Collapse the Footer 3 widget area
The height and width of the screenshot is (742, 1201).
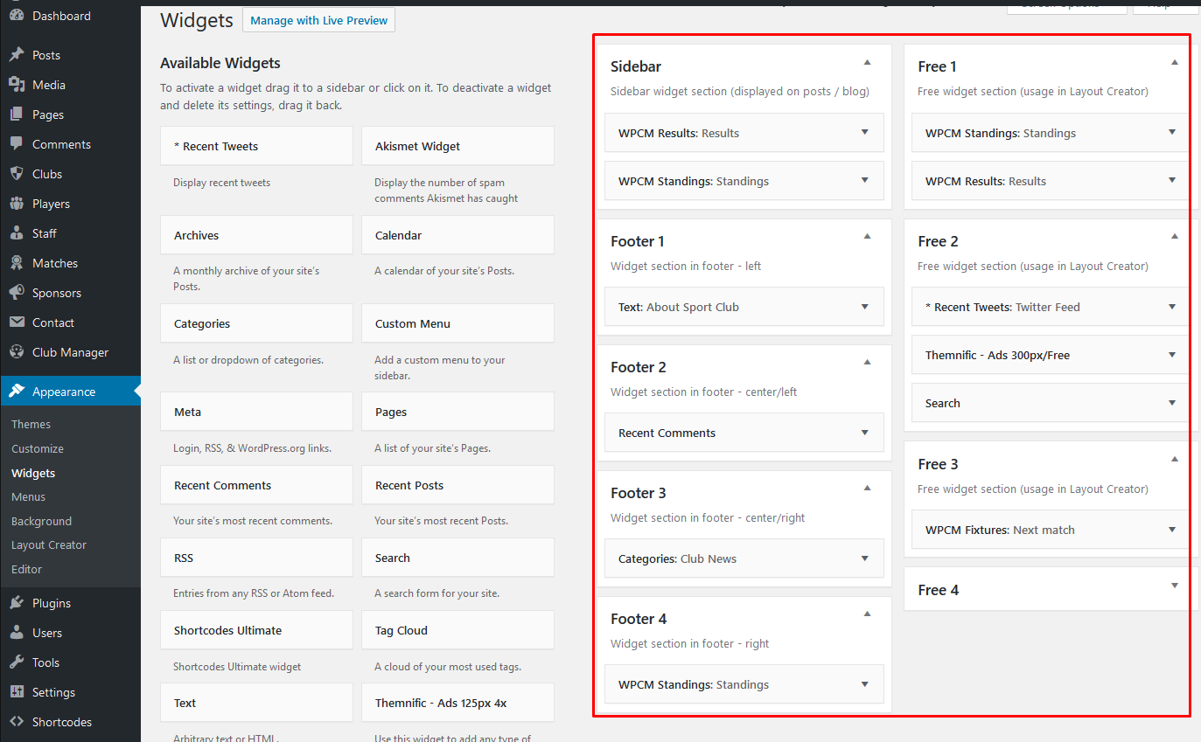click(867, 488)
